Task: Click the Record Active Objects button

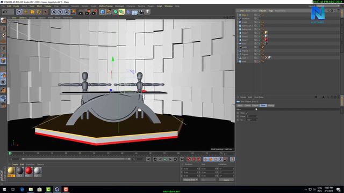Action: point(189,159)
